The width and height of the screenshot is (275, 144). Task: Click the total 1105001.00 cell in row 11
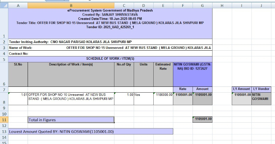click(202, 120)
